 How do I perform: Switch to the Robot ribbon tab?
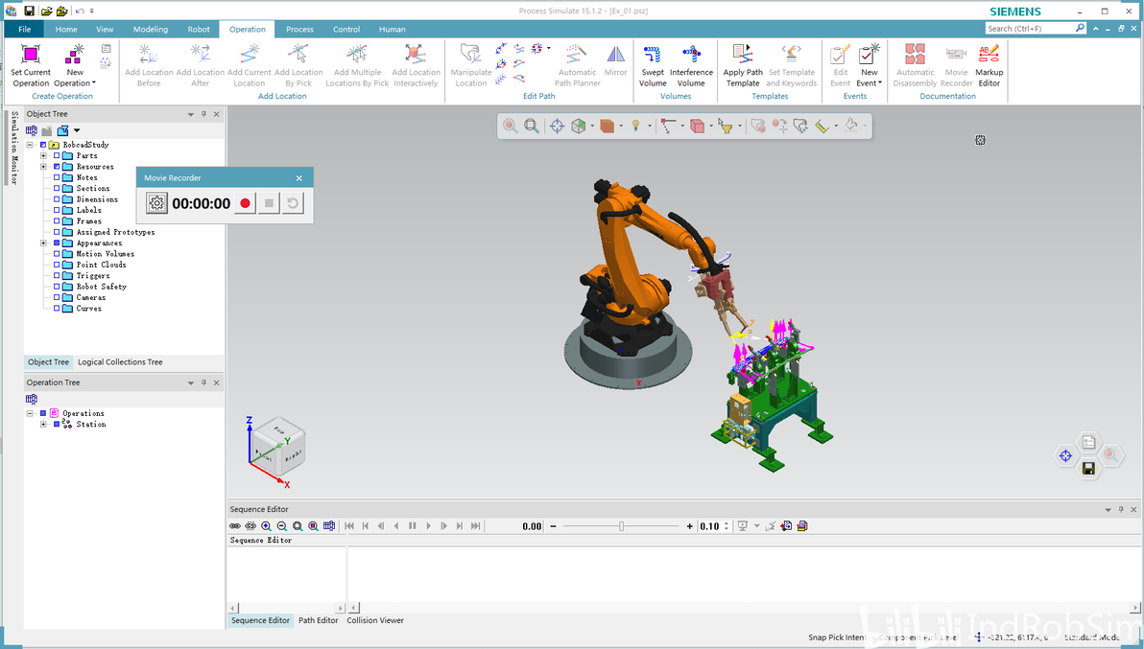(199, 29)
